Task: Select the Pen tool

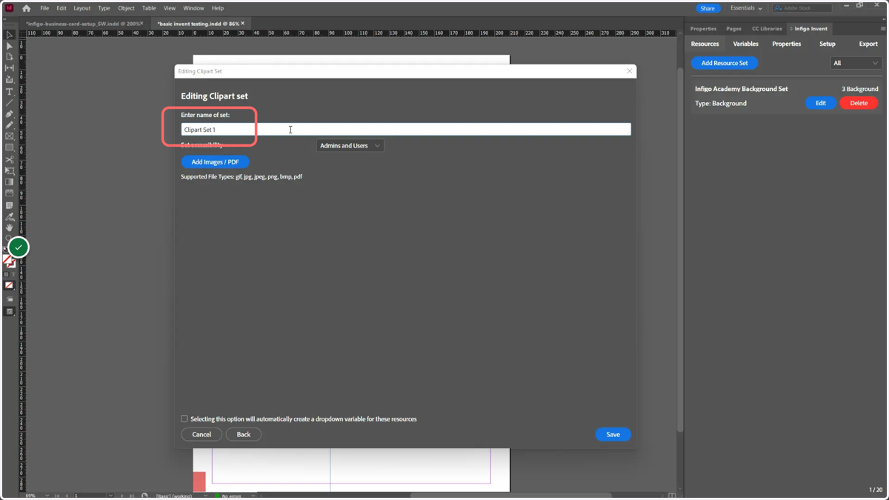Action: [10, 114]
